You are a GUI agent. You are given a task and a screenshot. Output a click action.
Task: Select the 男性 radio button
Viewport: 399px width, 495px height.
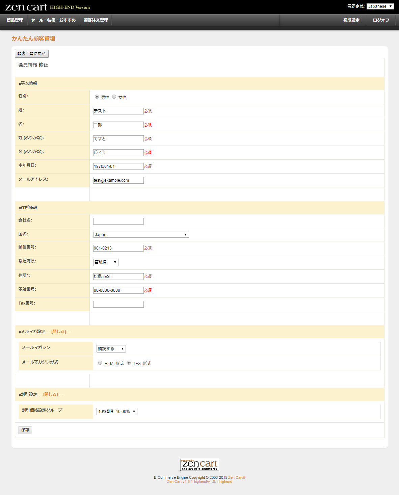pos(97,97)
